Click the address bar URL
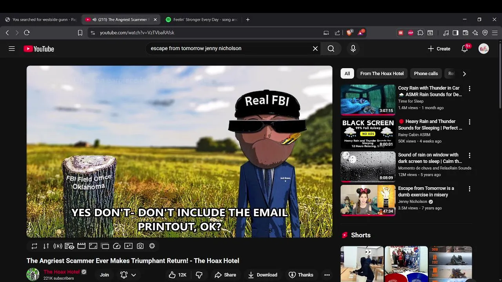Image resolution: width=502 pixels, height=282 pixels. click(137, 33)
